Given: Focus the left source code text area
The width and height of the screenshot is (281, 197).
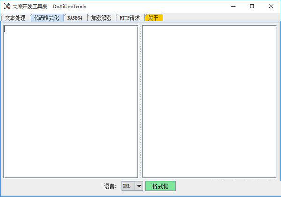Looking at the screenshot, I should point(71,101).
